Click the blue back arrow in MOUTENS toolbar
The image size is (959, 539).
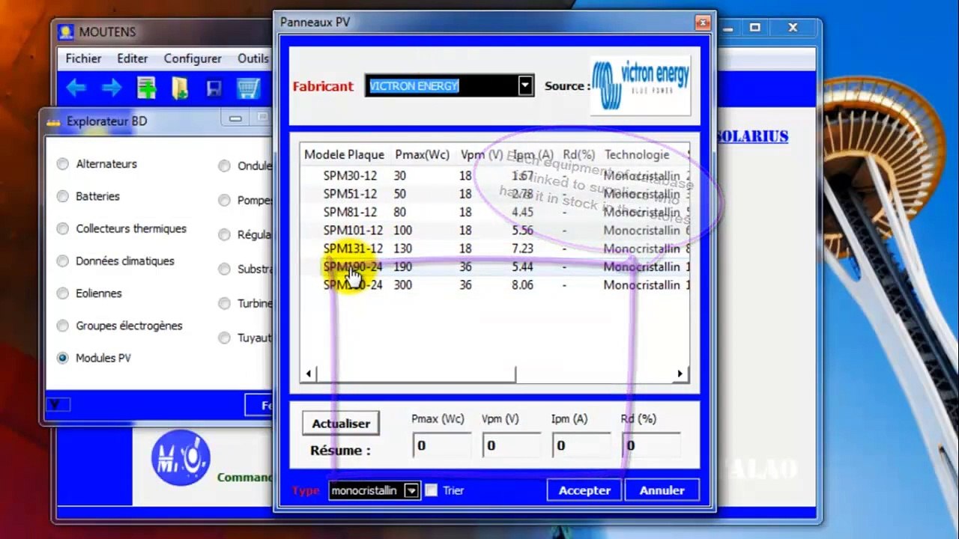76,88
